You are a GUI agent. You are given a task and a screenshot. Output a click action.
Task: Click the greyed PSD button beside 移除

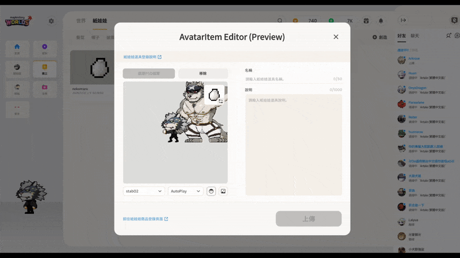coord(149,73)
